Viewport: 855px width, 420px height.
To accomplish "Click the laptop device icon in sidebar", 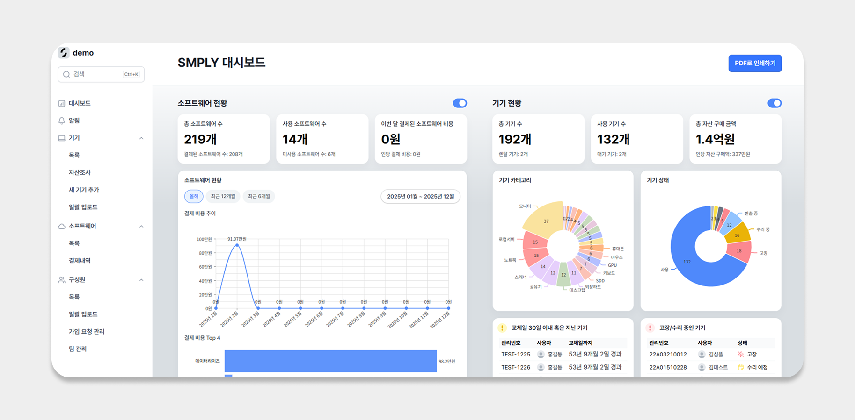I will (62, 138).
